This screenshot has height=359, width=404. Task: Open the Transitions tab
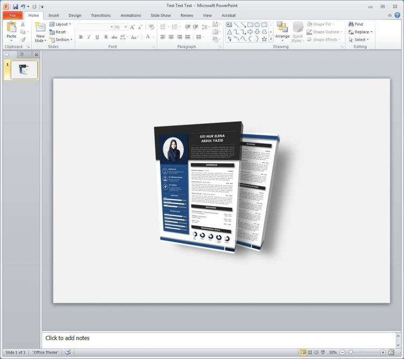[101, 16]
